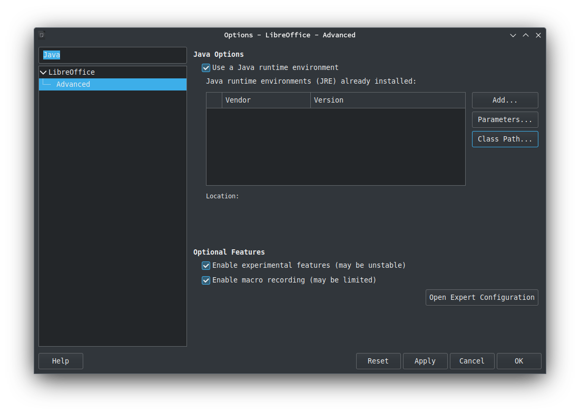Image resolution: width=580 pixels, height=414 pixels.
Task: Click the Add... button
Action: point(505,100)
